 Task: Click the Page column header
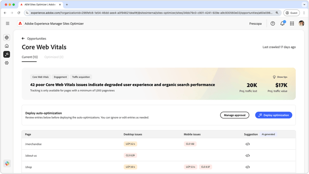click(28, 134)
